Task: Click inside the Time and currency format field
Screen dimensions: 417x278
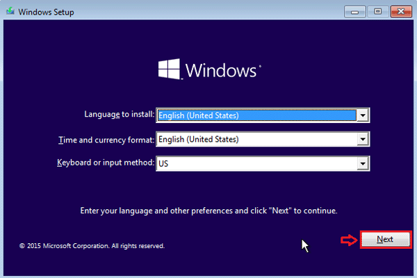Action: pos(256,140)
